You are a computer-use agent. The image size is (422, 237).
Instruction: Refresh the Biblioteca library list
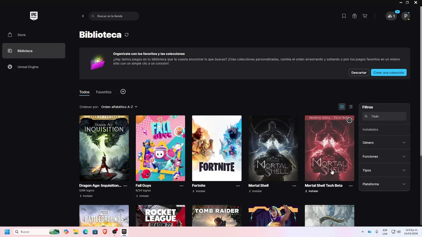(127, 35)
